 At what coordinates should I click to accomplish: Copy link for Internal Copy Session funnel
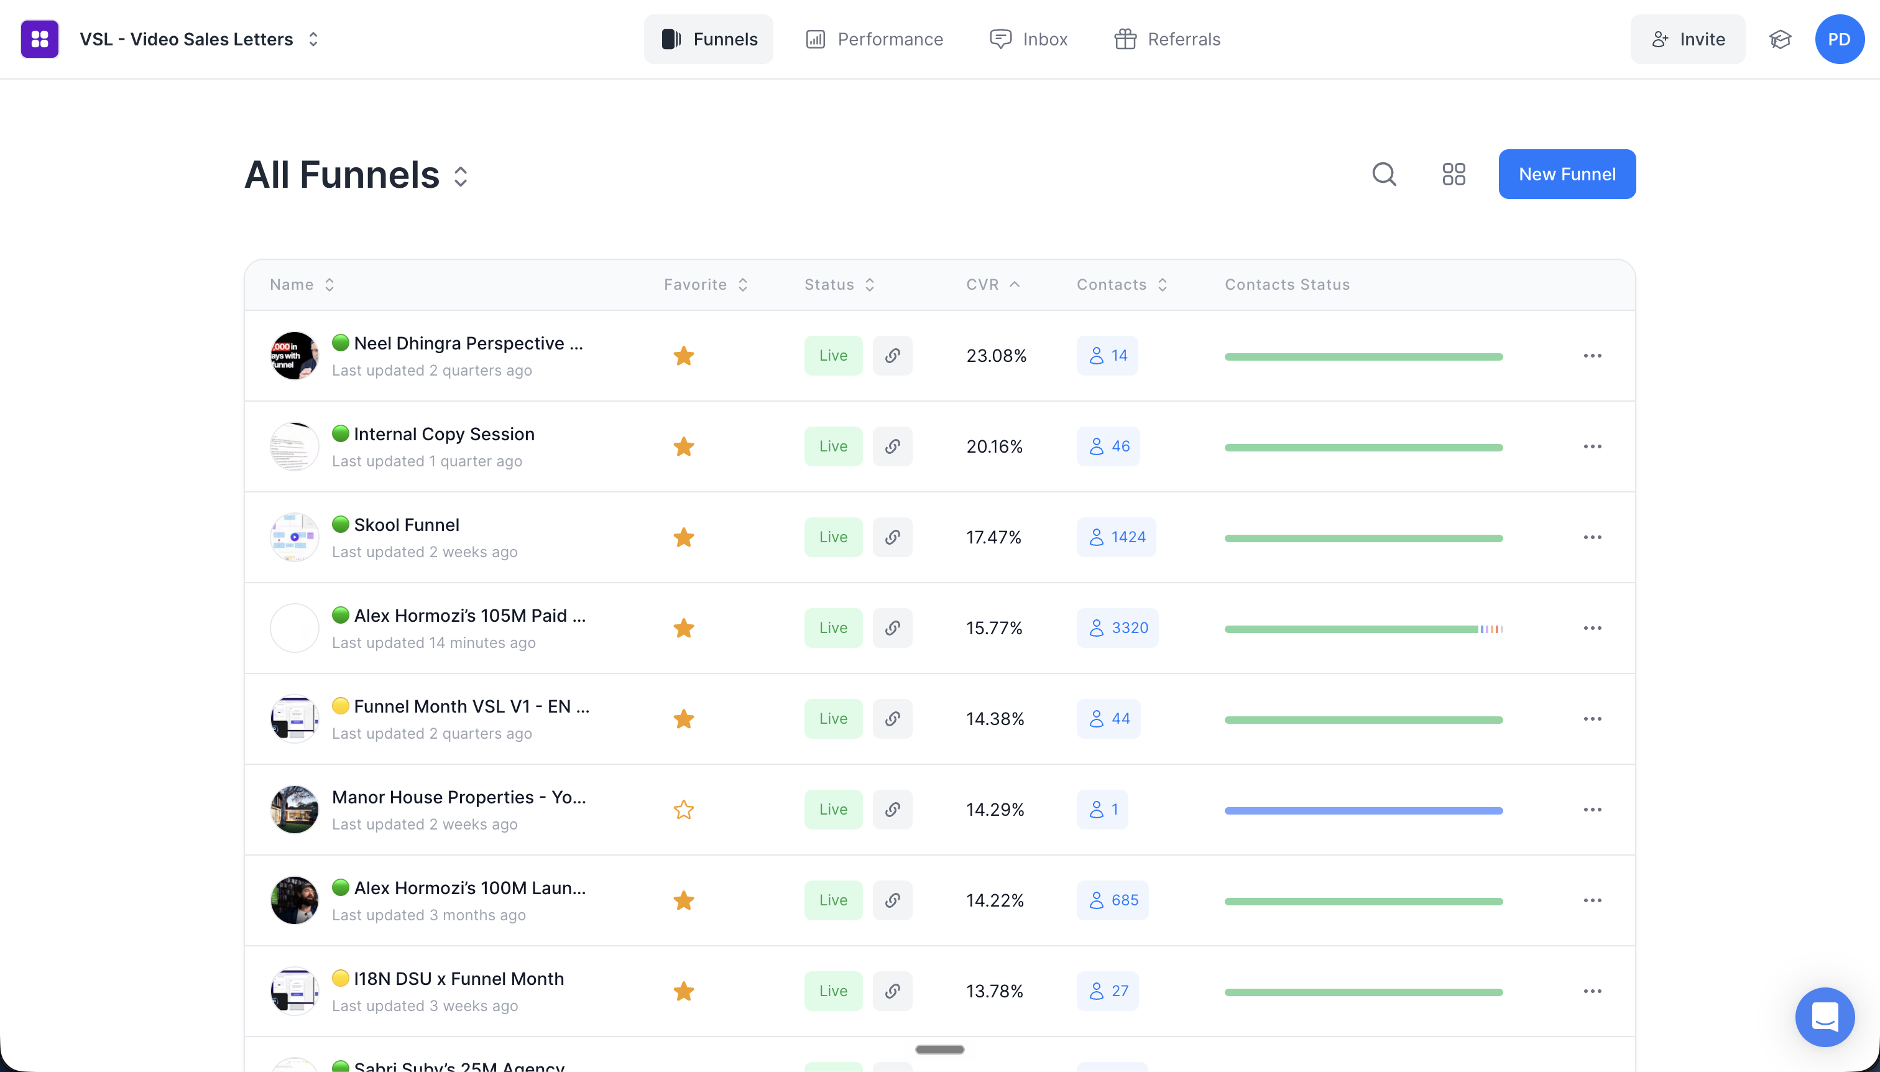pos(892,446)
